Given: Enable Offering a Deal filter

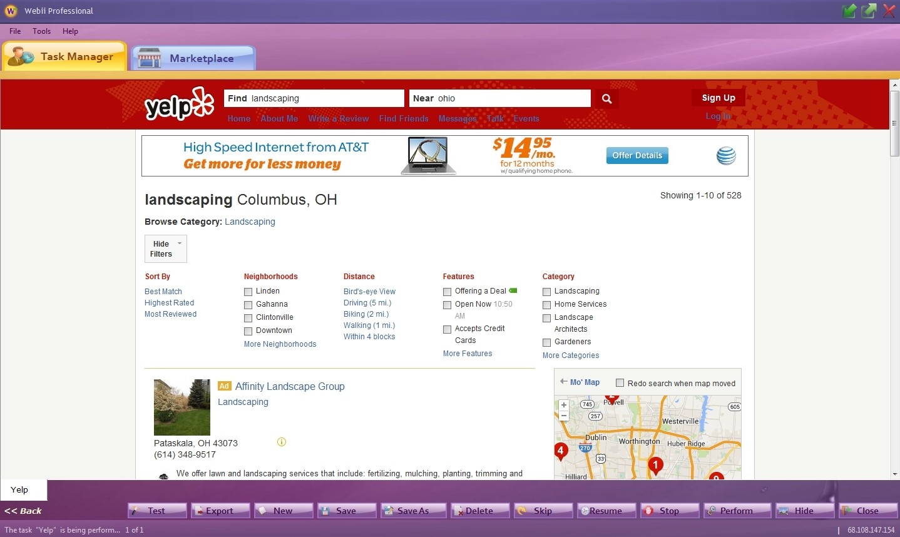Looking at the screenshot, I should point(447,292).
